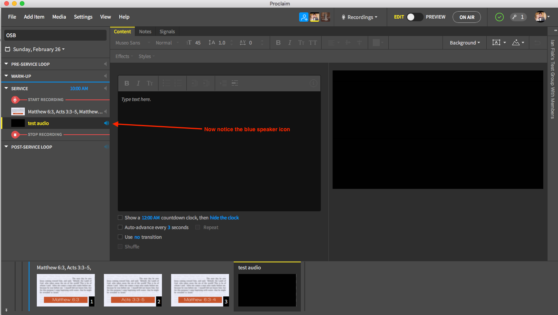Toggle the Edit/Preview switch
Screen dimensions: 558x315
[x=415, y=17]
